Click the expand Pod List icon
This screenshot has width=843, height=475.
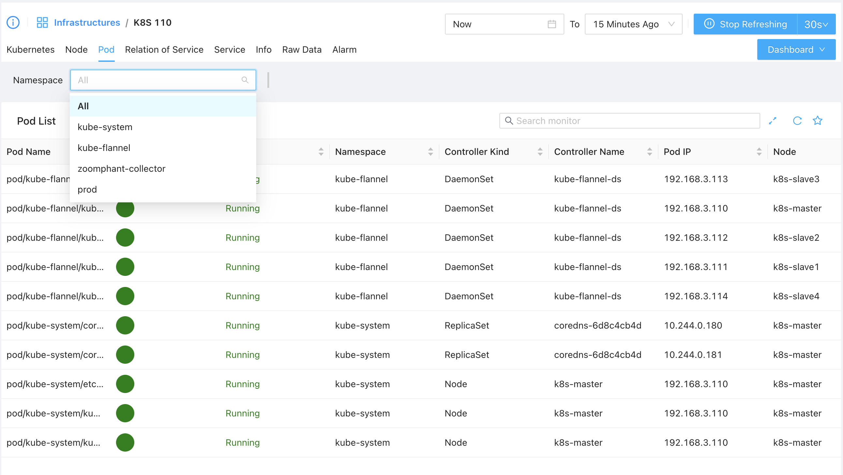(773, 121)
